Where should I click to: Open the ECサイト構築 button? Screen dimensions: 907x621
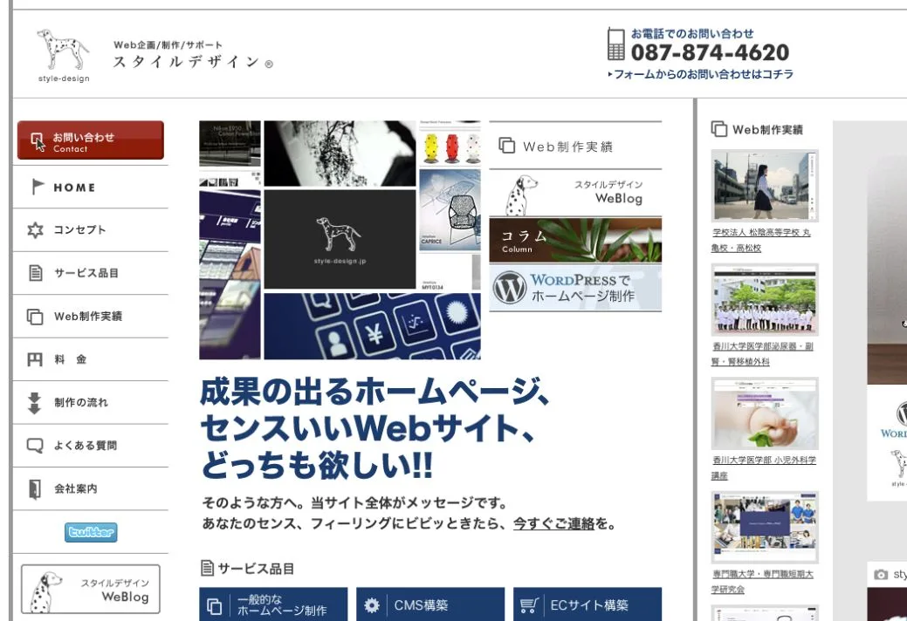coord(587,604)
